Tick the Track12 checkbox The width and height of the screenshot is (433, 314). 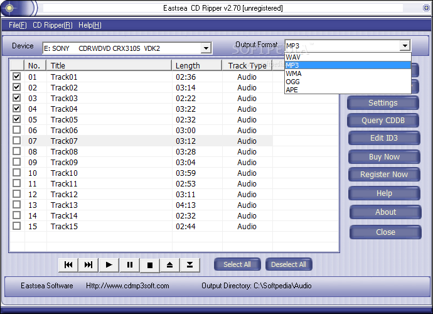(16, 194)
